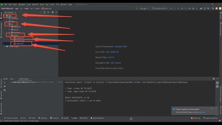Open the Problems tool window
Image resolution: width=222 pixels, height=125 pixels.
tap(43, 118)
